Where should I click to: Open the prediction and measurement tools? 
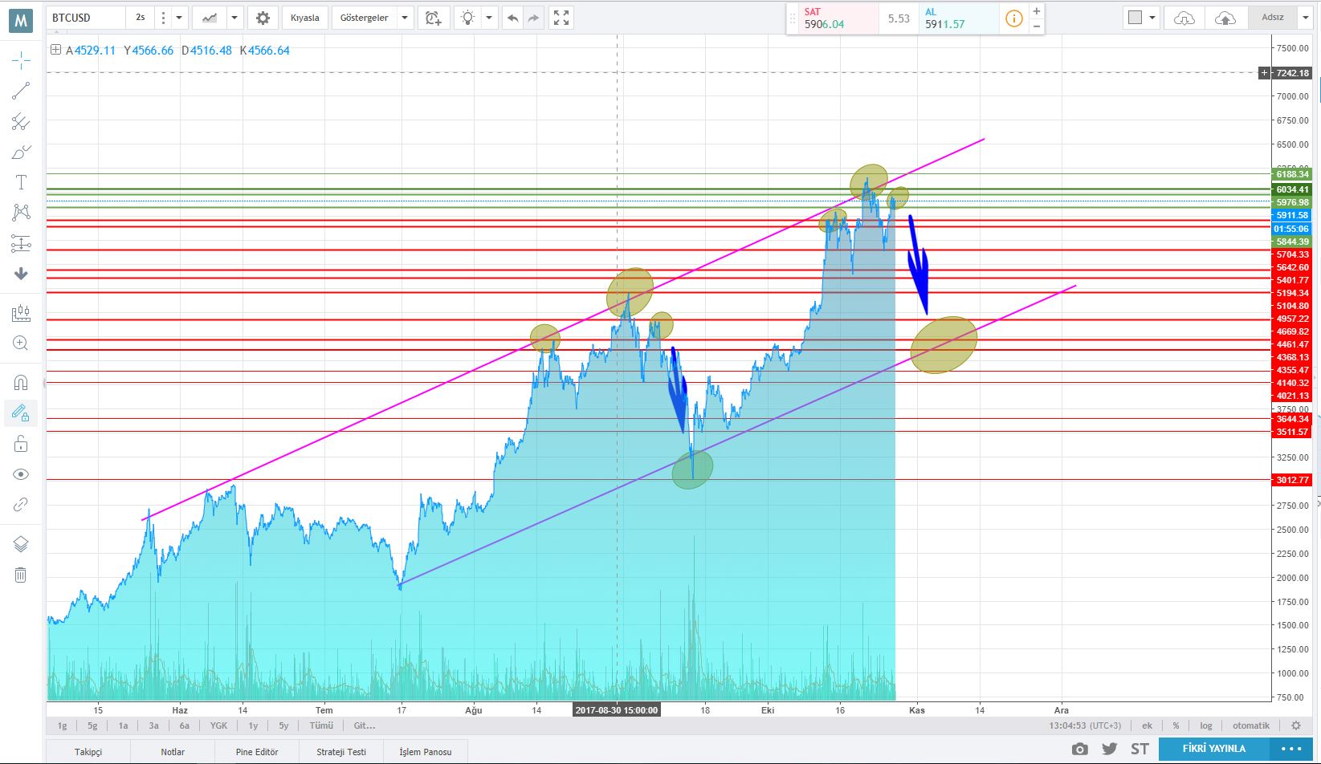coord(21,243)
